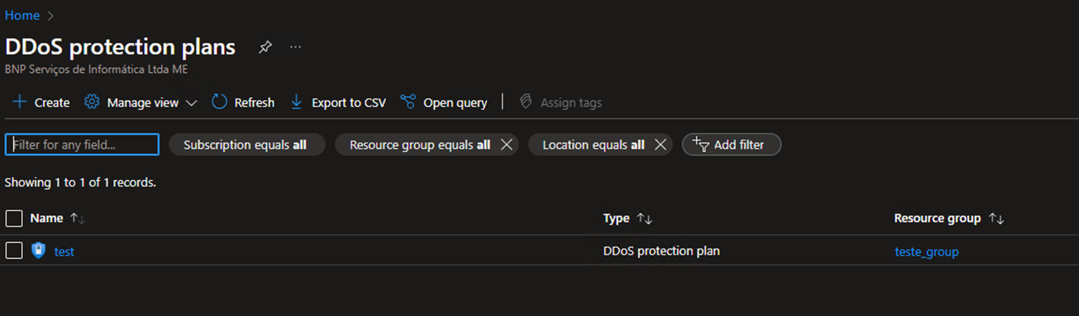Click Assign tags label
The image size is (1079, 316).
click(571, 103)
